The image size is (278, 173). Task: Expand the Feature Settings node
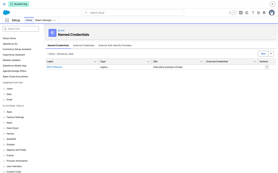[4, 117]
